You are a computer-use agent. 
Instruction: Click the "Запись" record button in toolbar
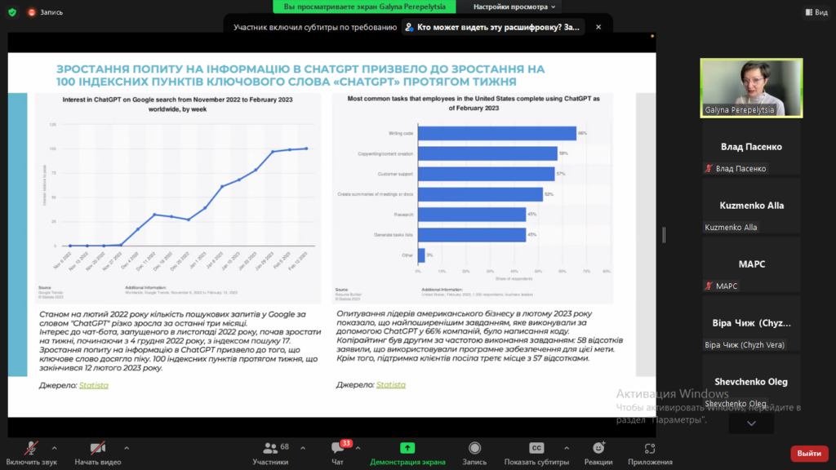474,454
